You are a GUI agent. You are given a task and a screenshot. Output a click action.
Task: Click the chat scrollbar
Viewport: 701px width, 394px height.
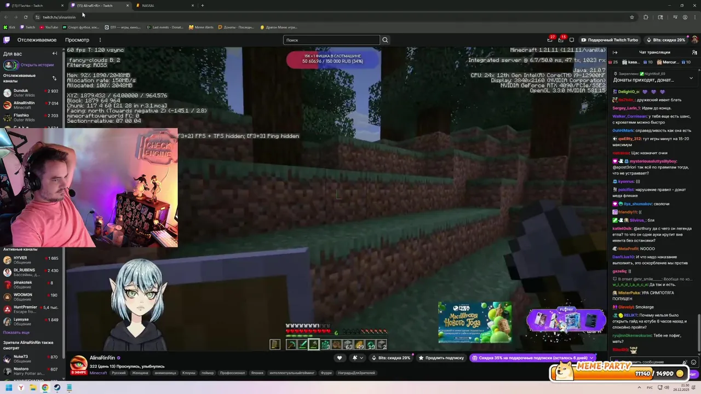[699, 334]
